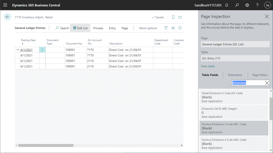Open page in new window icon
This screenshot has height=153, width=273.
pyautogui.click(x=180, y=17)
